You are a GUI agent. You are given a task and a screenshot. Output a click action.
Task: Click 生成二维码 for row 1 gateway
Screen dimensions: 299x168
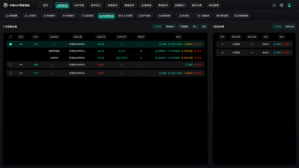pyautogui.click(x=175, y=44)
